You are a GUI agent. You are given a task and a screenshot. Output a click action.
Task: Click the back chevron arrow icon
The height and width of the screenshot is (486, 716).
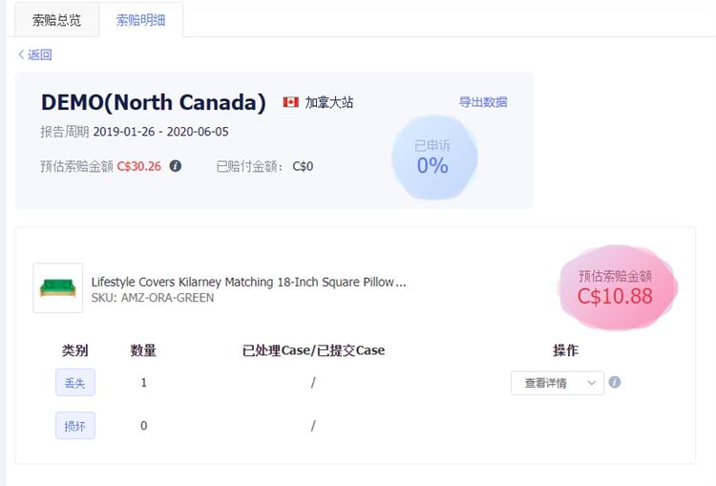coord(21,54)
